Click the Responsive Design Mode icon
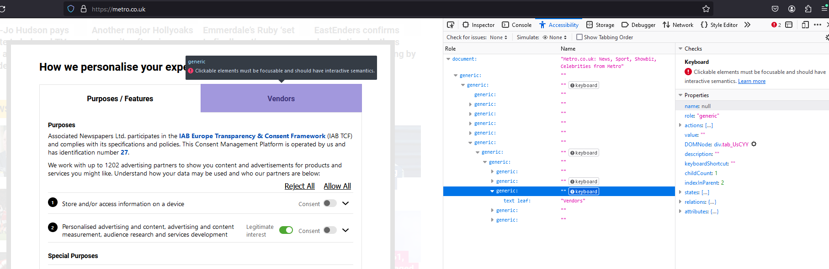 click(805, 25)
